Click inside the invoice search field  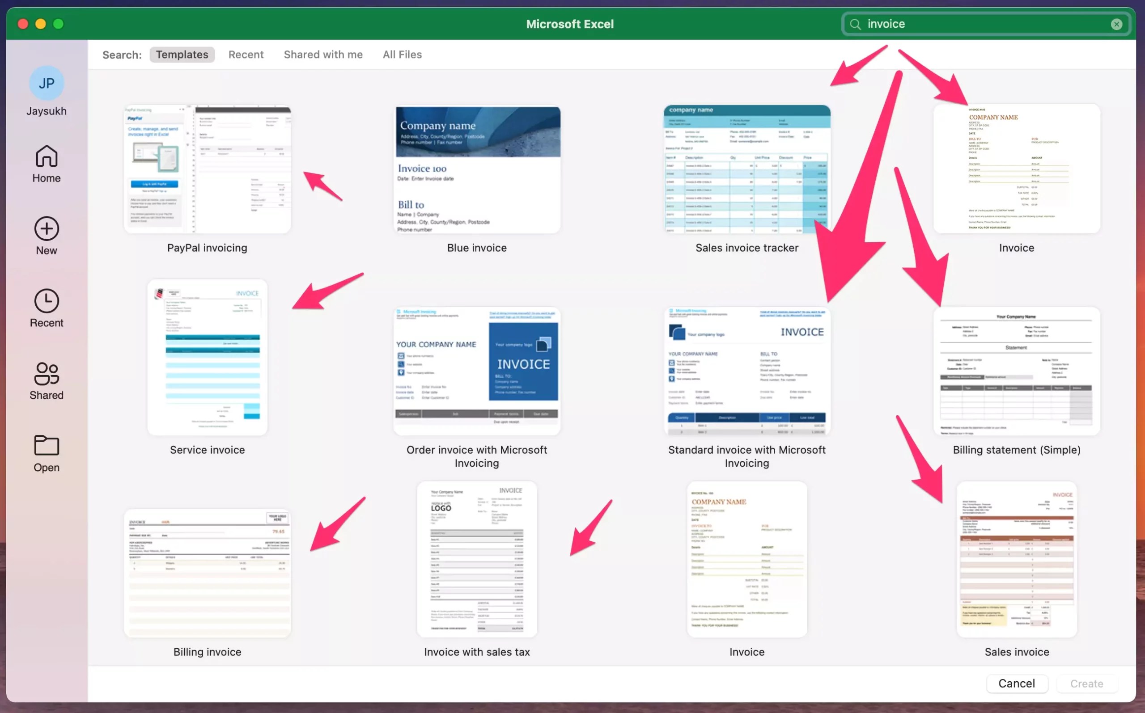(981, 24)
